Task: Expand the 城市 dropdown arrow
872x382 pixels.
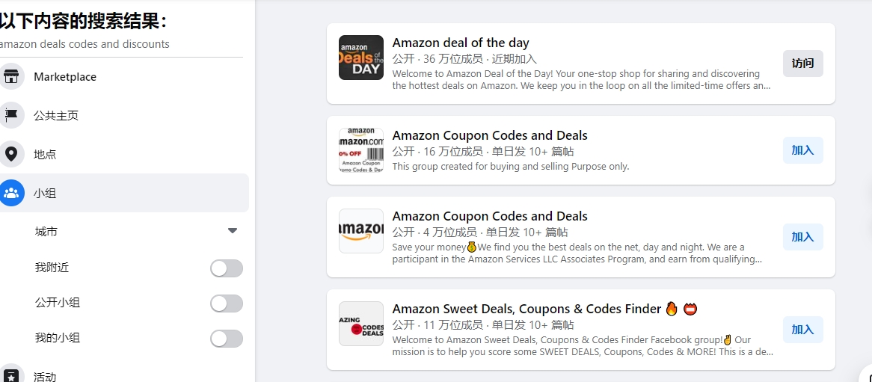Action: click(x=233, y=231)
